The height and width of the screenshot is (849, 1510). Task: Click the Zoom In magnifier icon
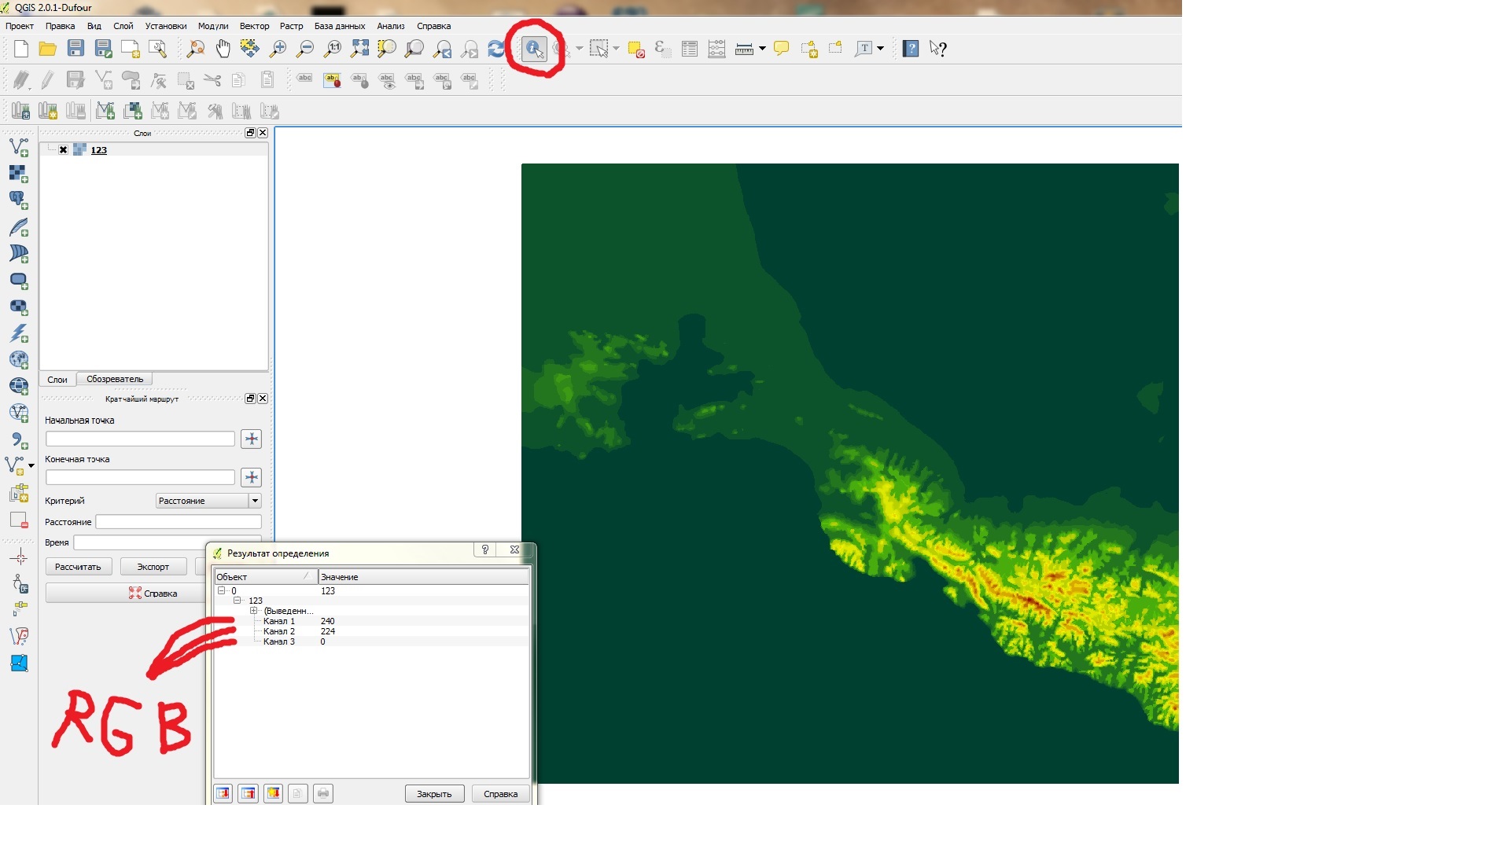pos(278,49)
